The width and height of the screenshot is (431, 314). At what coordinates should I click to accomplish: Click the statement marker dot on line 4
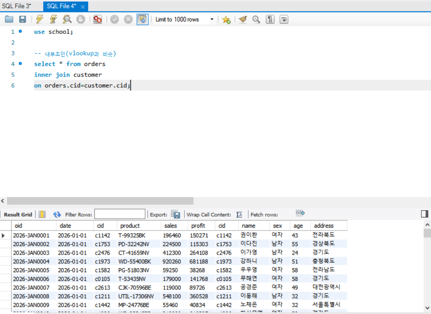(20, 63)
